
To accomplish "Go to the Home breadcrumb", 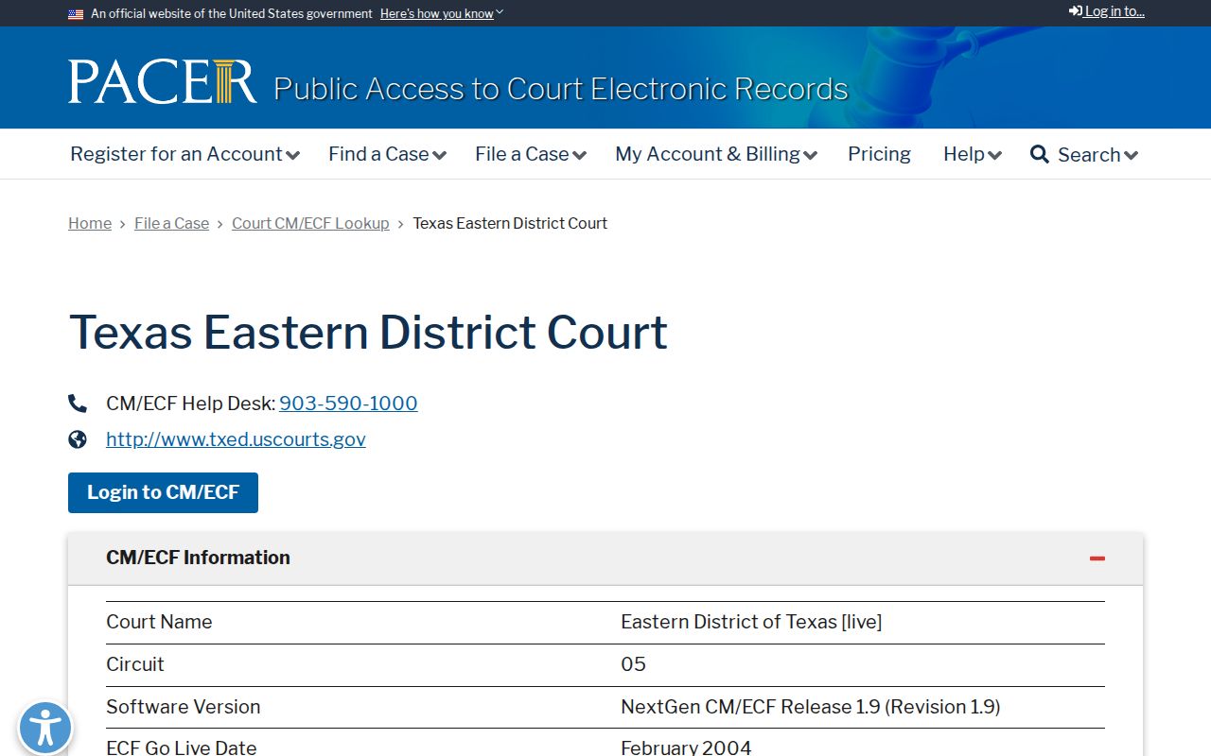I will [x=90, y=223].
